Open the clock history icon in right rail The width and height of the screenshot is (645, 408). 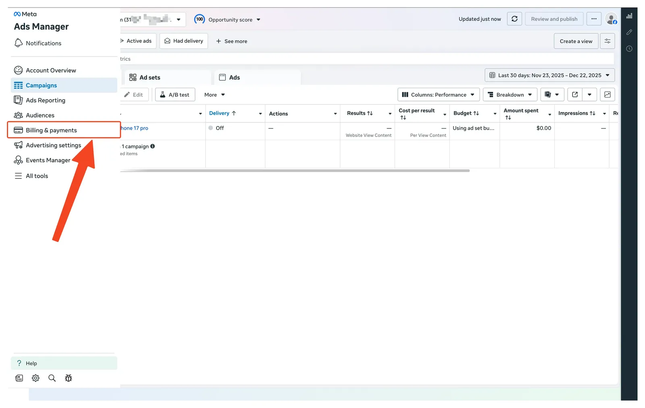point(629,49)
